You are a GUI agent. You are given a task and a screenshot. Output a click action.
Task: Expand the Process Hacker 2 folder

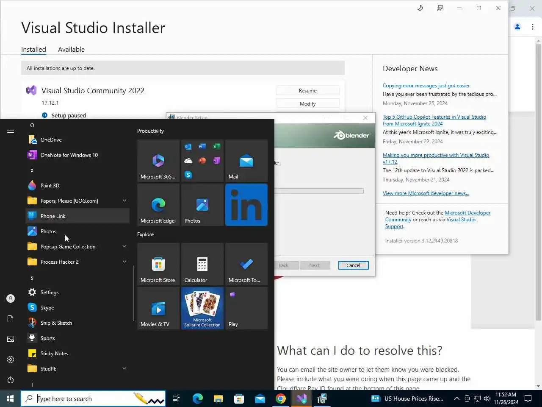click(x=77, y=262)
